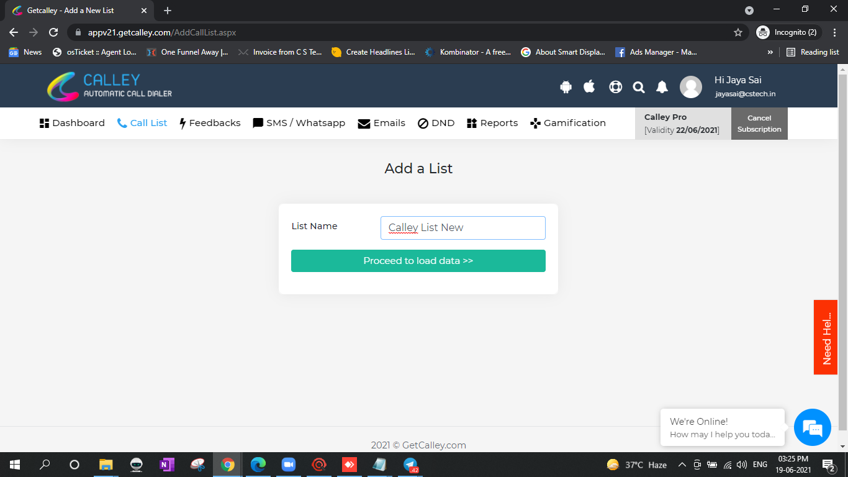Reload the page with refresh icon
This screenshot has height=477, width=848.
pyautogui.click(x=53, y=32)
